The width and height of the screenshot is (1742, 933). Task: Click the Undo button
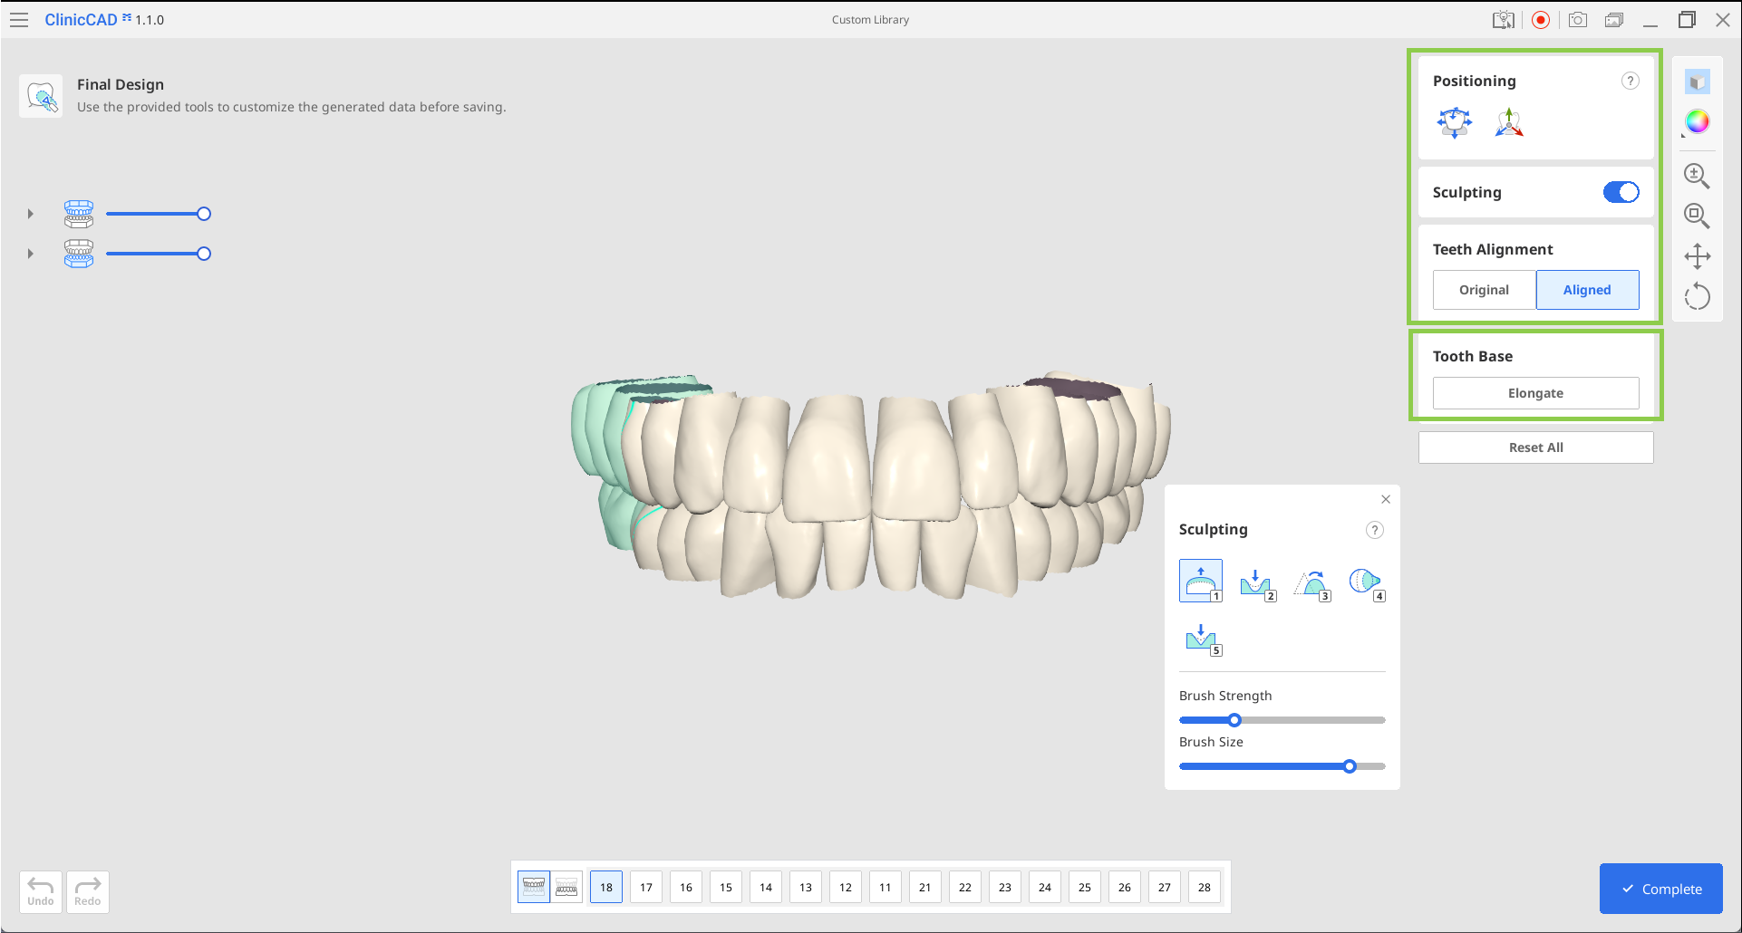[x=41, y=892]
